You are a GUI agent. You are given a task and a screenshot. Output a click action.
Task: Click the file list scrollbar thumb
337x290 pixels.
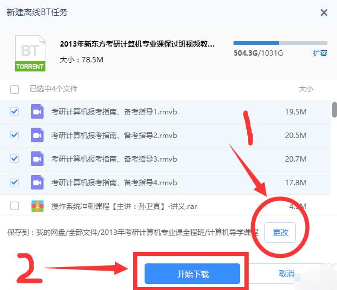(335, 110)
